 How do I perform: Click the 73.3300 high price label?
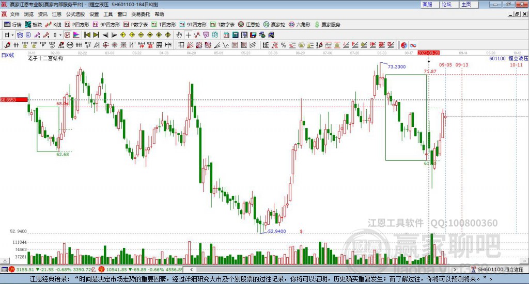397,66
